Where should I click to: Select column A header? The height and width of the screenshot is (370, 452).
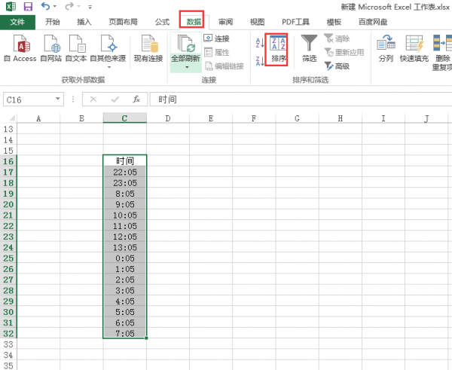click(38, 118)
